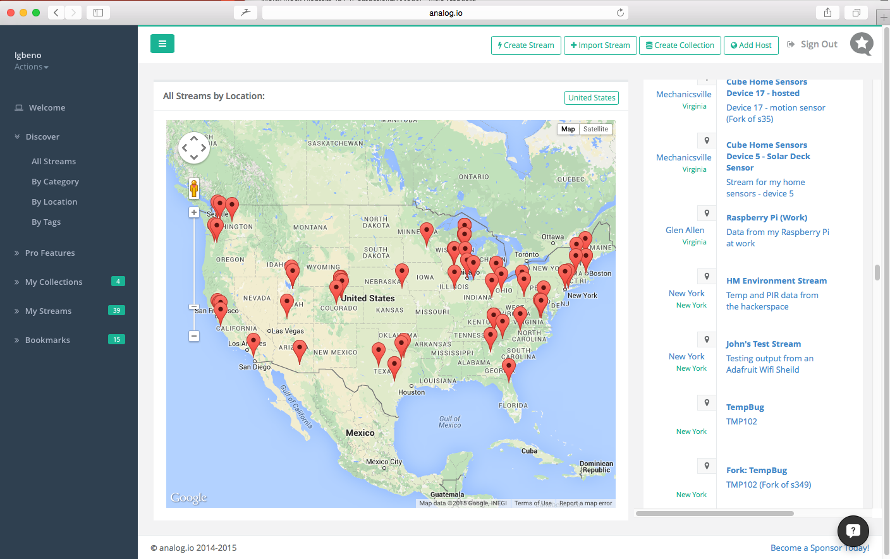Click the location pin beside John's Test Stream
Screen dimensions: 890x559
[707, 339]
